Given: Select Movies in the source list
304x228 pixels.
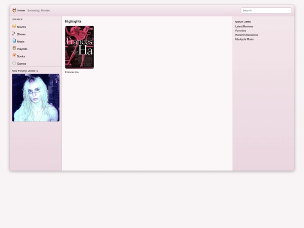Looking at the screenshot, I should pyautogui.click(x=21, y=27).
